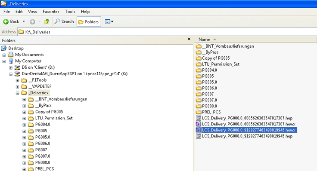This screenshot has height=171, width=317.
Task: Go back with the Back button
Action: tap(11, 21)
